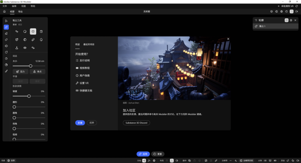
Task: Enable the 单点 single-point mode
Action: pos(37,71)
